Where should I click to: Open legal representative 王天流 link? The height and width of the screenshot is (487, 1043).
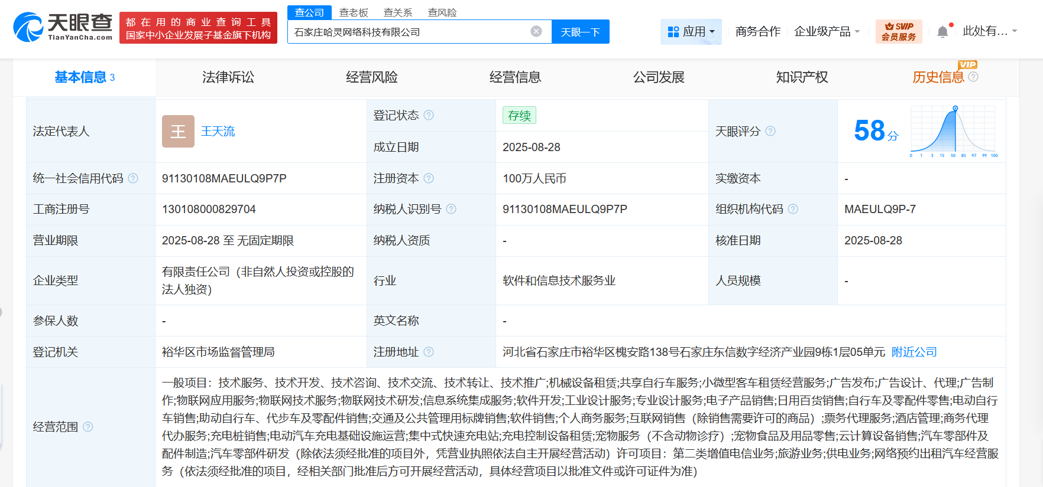[x=218, y=131]
